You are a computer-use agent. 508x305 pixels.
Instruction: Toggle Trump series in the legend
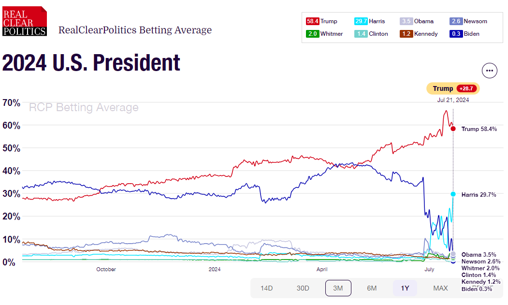tap(321, 21)
